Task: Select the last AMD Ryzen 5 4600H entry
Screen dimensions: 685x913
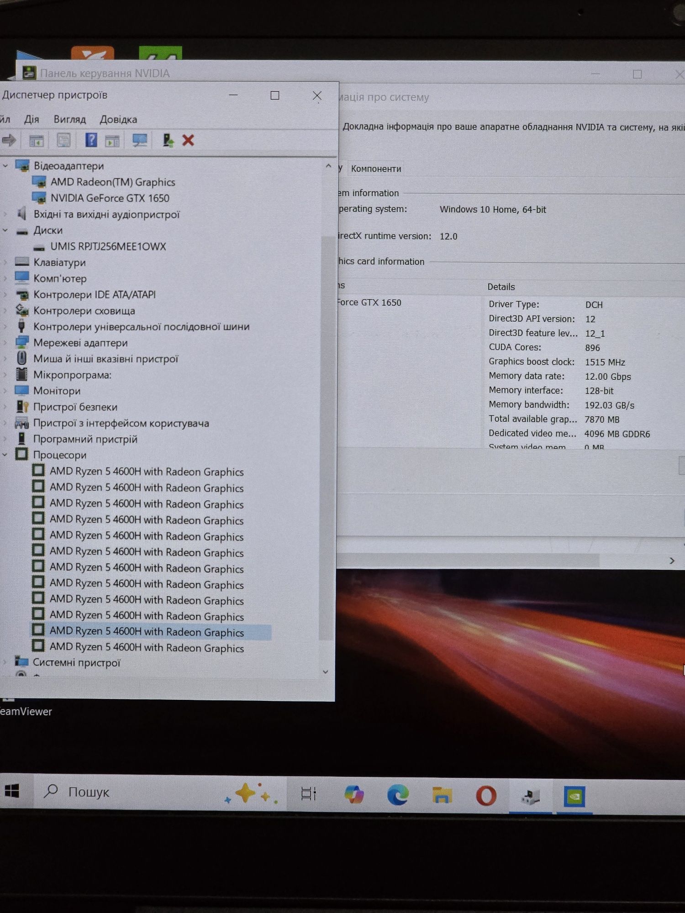Action: (147, 648)
